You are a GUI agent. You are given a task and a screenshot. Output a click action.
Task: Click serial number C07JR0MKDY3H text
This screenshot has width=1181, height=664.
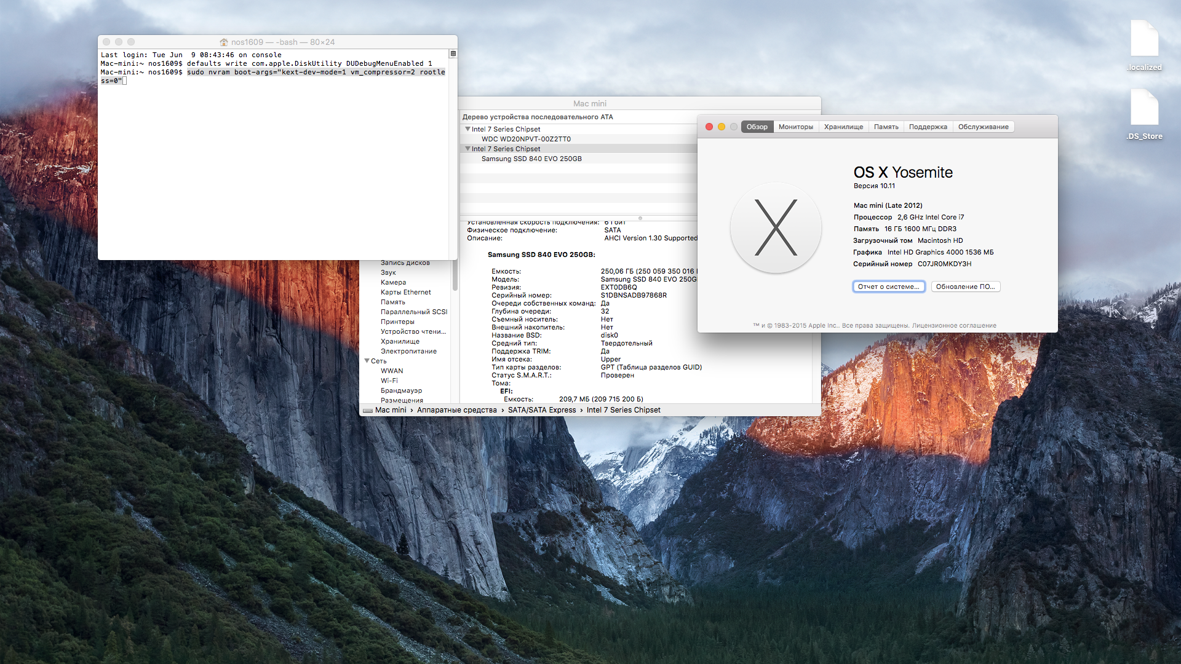click(x=945, y=264)
